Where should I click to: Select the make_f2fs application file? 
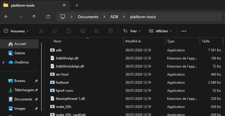pos(136,107)
